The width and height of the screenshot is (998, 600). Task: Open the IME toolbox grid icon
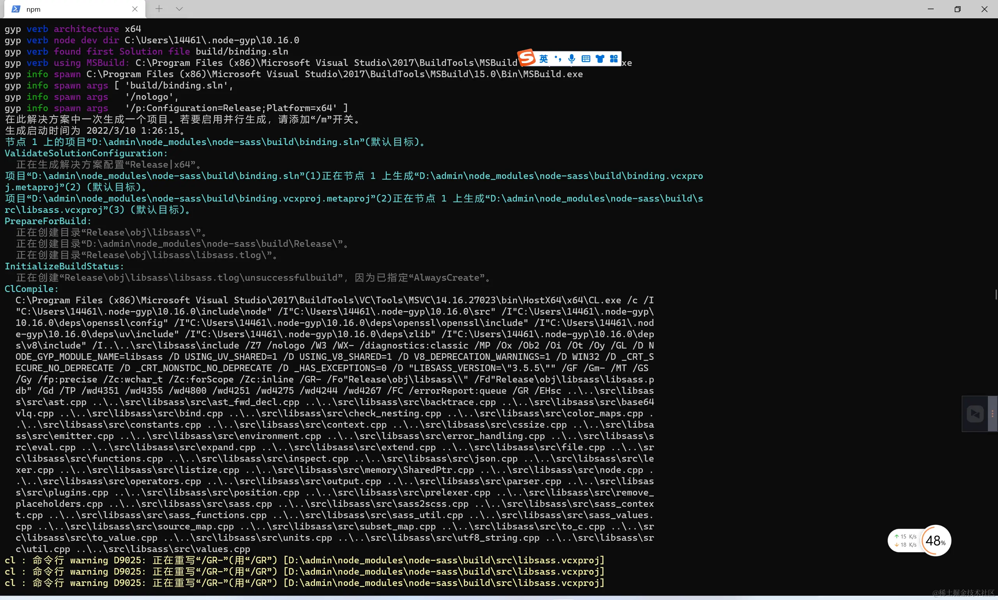point(614,59)
